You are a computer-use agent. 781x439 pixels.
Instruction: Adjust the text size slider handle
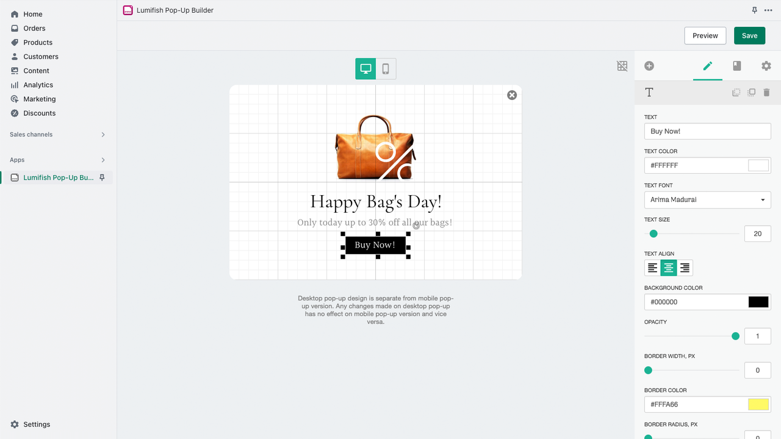[653, 234]
